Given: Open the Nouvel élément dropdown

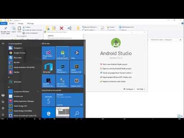Looking at the screenshot, I should [90, 27].
